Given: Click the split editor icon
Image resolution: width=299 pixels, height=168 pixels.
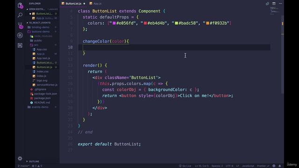Looking at the screenshot, I should point(274,3).
